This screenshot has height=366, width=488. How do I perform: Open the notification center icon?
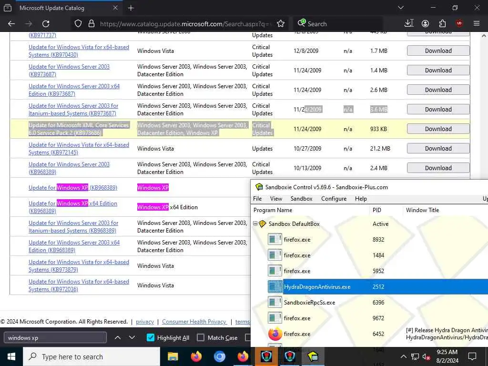coord(472,356)
